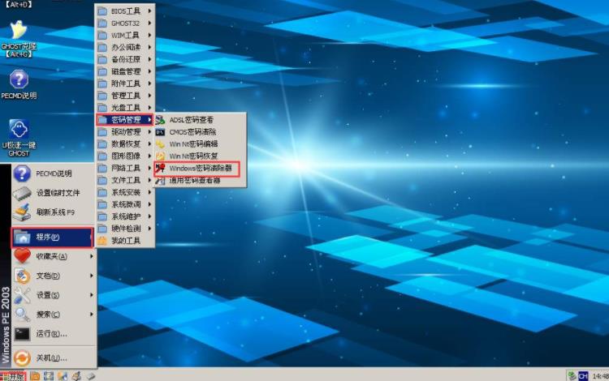Expand 搜索(C) in the start menu
This screenshot has height=381, width=609.
point(54,314)
